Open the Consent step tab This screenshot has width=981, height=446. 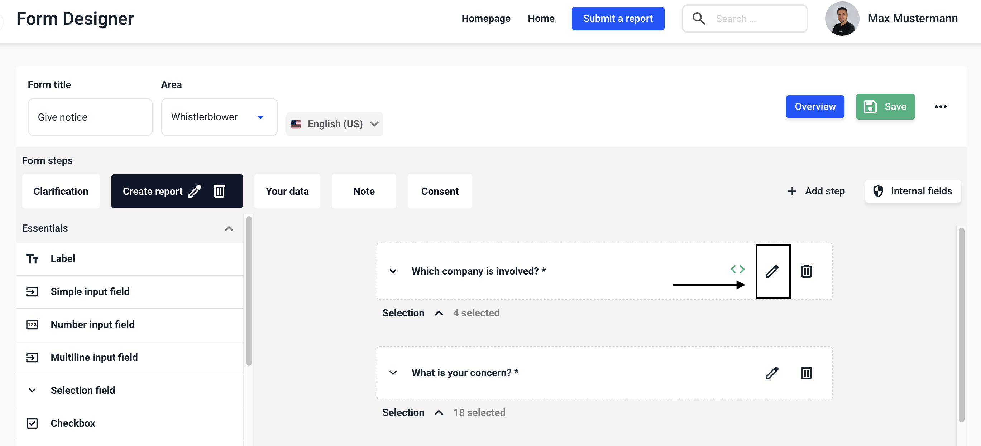[x=440, y=191]
